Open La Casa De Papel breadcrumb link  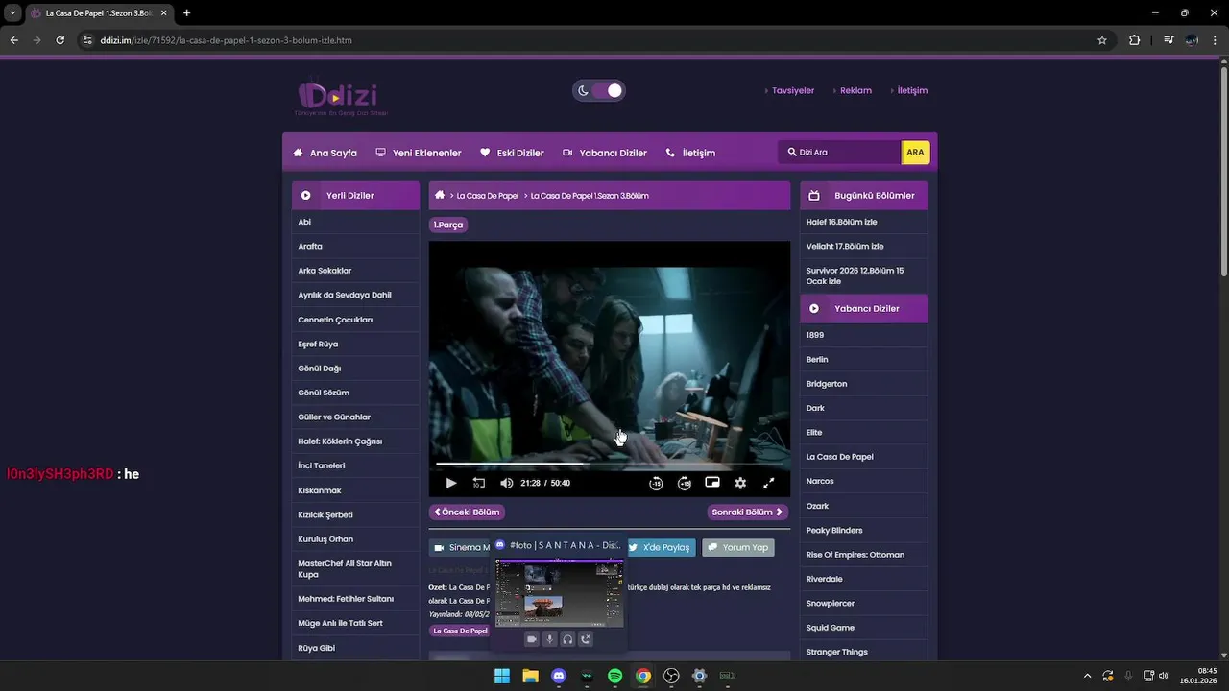(488, 196)
